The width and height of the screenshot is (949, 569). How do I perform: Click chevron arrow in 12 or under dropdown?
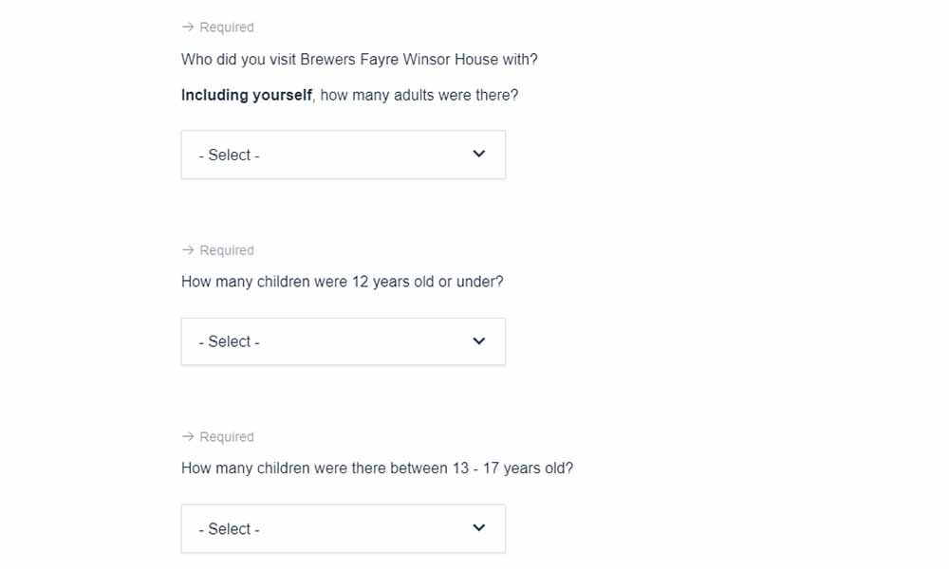[478, 341]
